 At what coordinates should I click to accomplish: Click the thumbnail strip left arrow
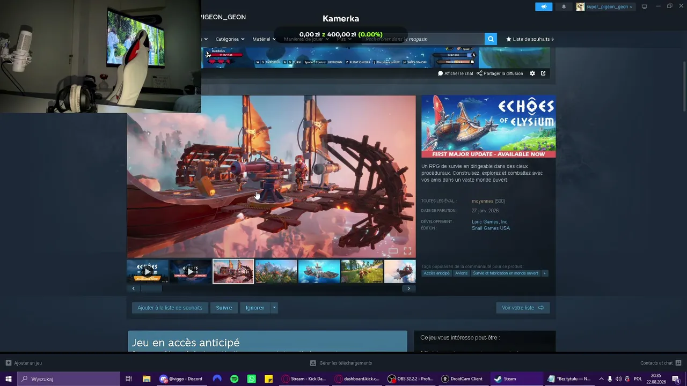point(134,288)
